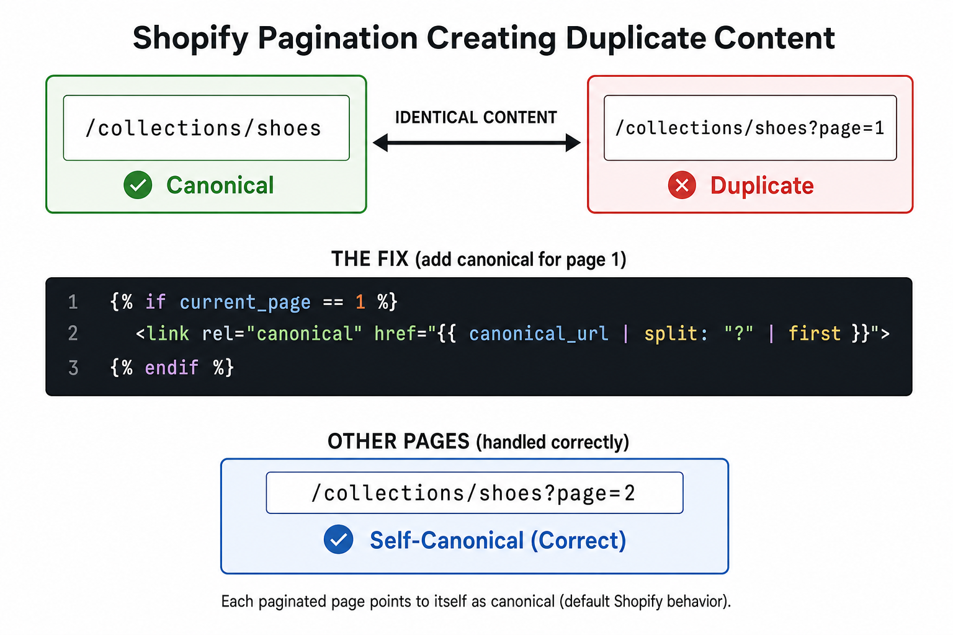This screenshot has width=953, height=635.
Task: Click the 'if' keyword in code
Action: point(155,302)
